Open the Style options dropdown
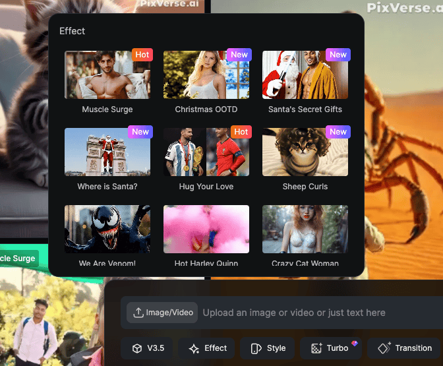 pyautogui.click(x=267, y=348)
